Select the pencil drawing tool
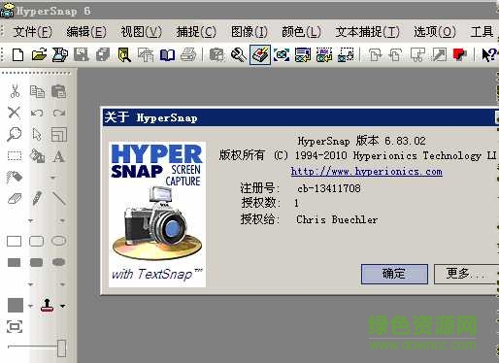Image resolution: width=499 pixels, height=363 pixels. click(x=37, y=198)
